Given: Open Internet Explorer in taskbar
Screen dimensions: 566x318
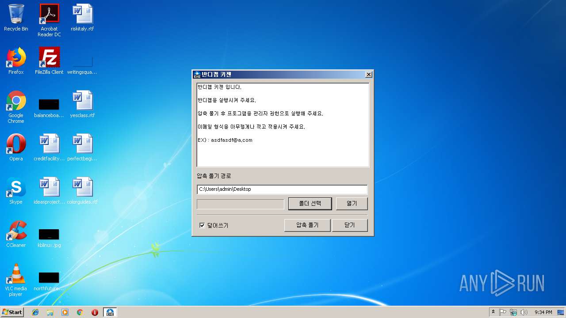Looking at the screenshot, I should pyautogui.click(x=35, y=312).
